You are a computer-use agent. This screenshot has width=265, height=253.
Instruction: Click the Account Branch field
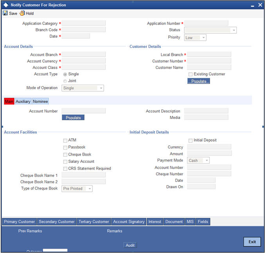(84, 54)
